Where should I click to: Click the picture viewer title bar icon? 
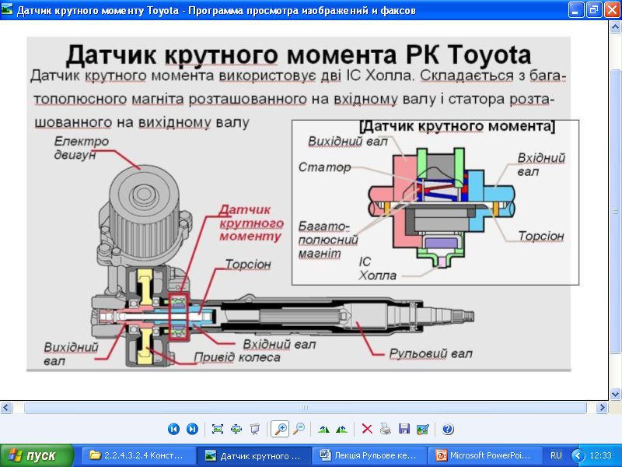click(x=7, y=9)
